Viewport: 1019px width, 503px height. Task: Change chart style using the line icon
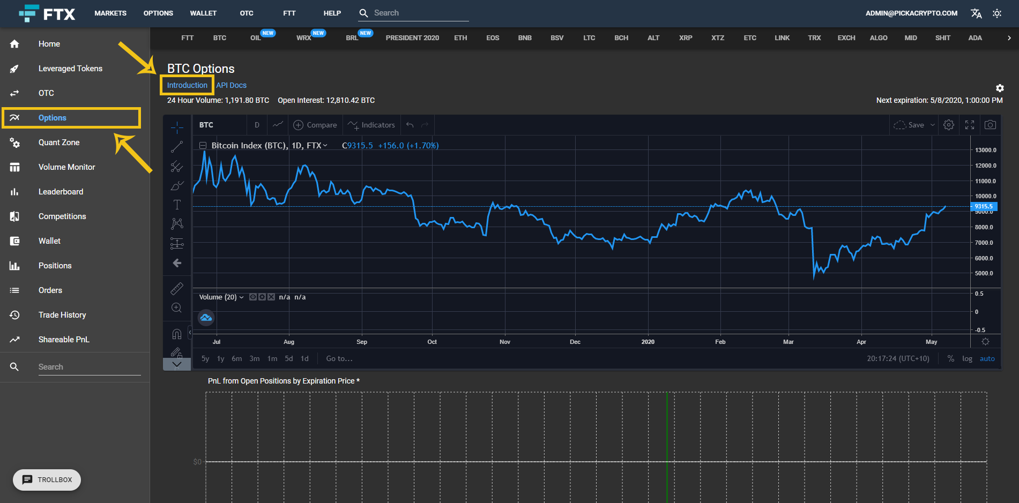click(x=278, y=125)
